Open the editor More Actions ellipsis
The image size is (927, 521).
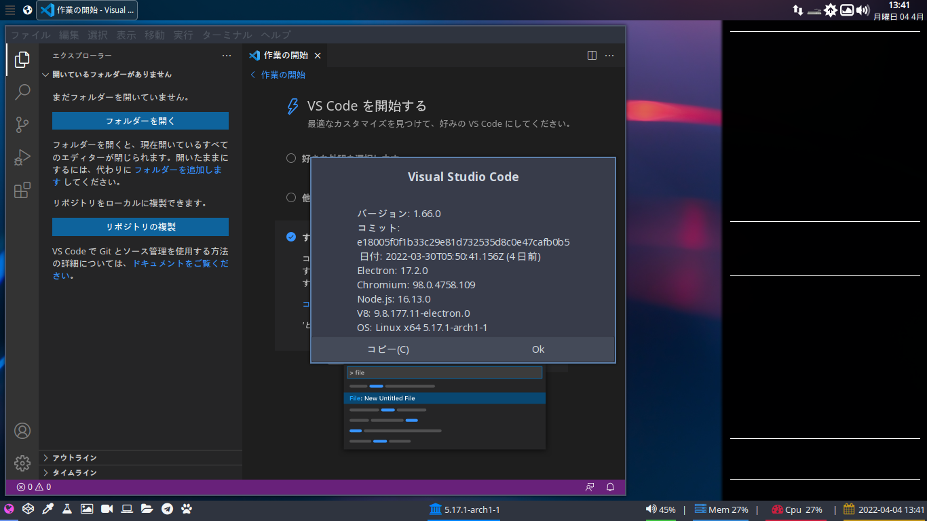[609, 56]
